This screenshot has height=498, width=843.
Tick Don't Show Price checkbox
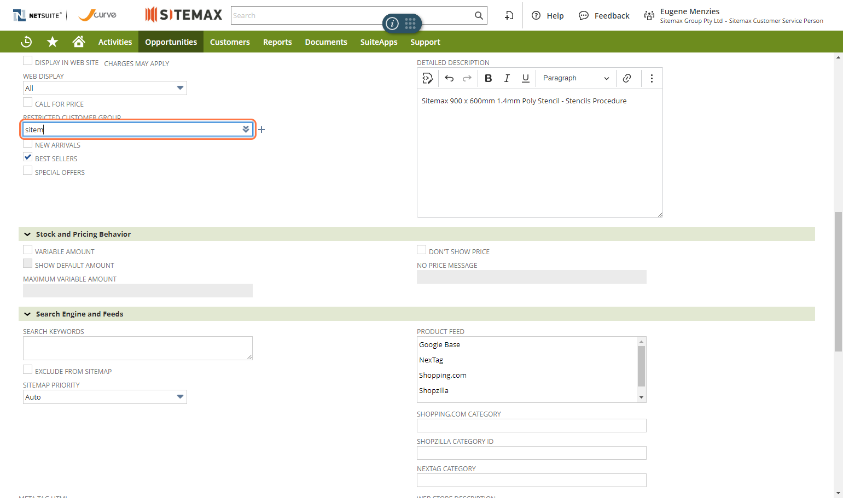coord(421,250)
